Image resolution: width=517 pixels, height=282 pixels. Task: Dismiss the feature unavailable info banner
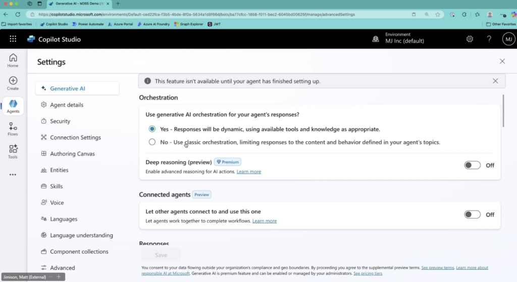495,81
